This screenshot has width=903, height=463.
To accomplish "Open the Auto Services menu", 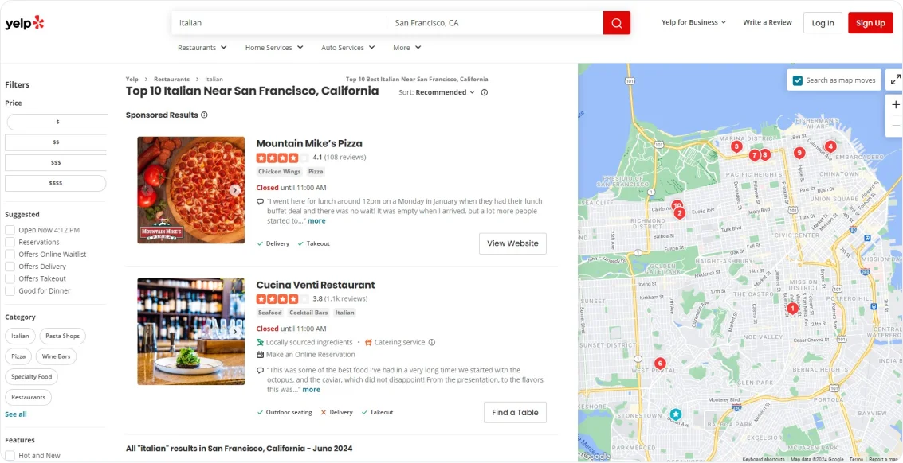I will 347,48.
